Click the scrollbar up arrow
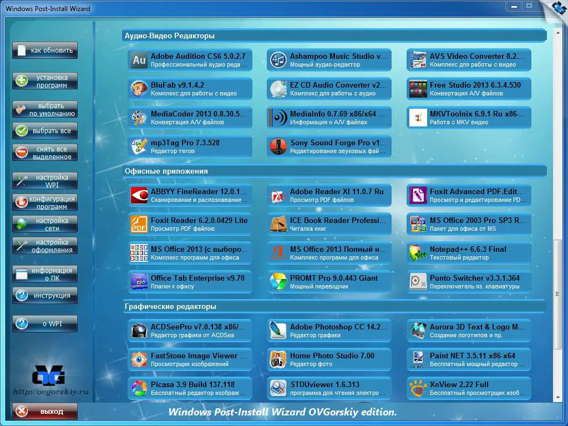Screen dimensions: 568x426 coord(558,33)
